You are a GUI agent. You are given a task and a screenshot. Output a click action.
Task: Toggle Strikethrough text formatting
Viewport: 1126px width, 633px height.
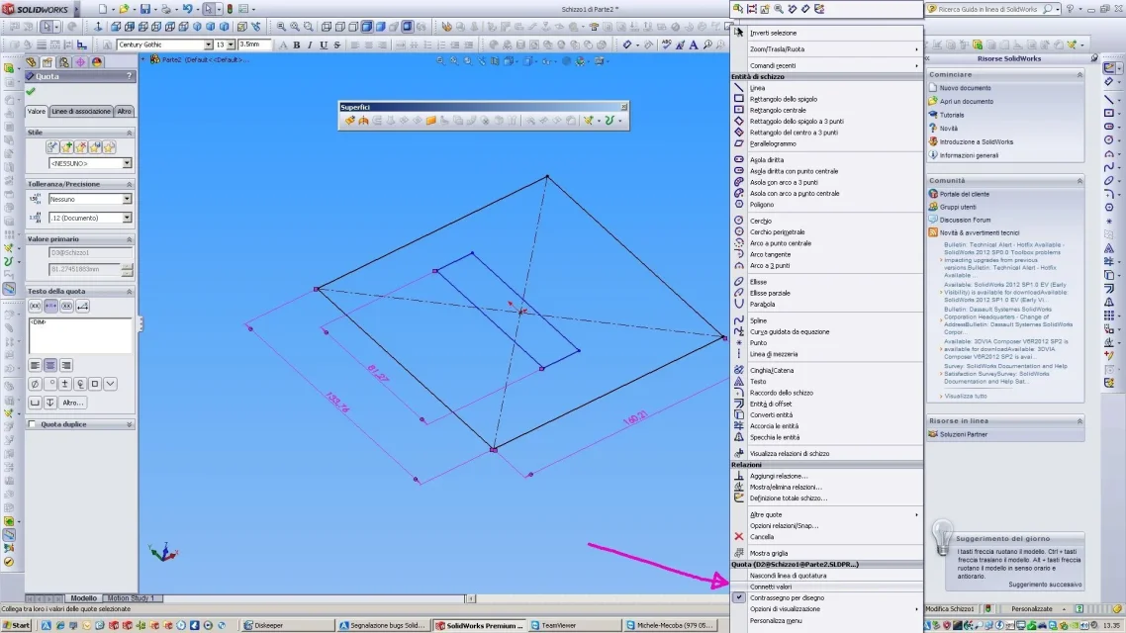(x=336, y=45)
